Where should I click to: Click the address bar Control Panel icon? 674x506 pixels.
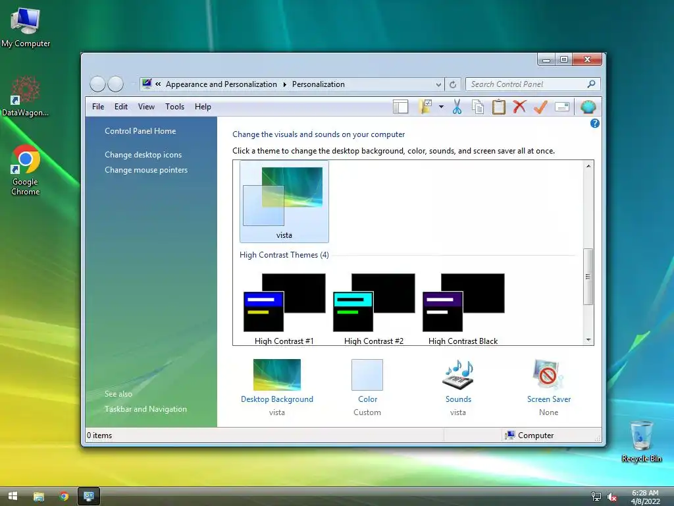point(147,84)
